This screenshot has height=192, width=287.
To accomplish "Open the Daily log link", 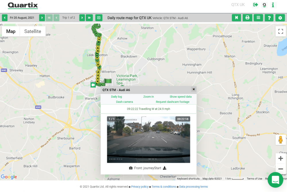I will coord(117,97).
